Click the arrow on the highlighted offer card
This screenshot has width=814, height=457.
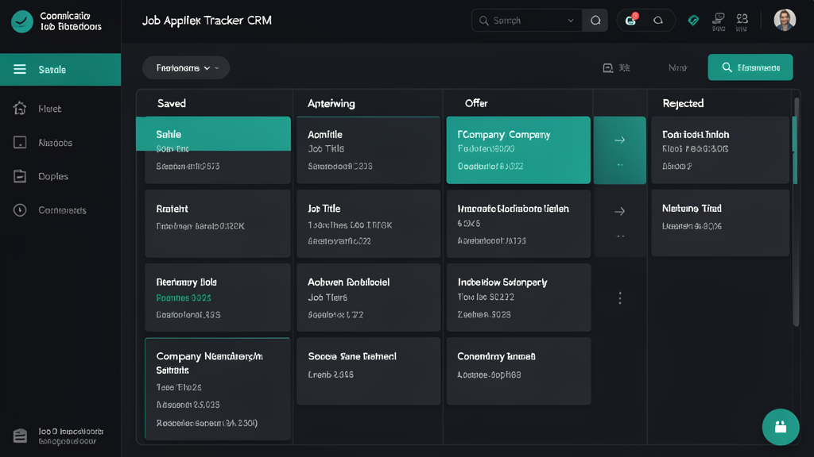coord(619,140)
